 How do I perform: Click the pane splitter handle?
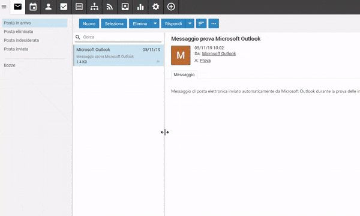(x=164, y=132)
